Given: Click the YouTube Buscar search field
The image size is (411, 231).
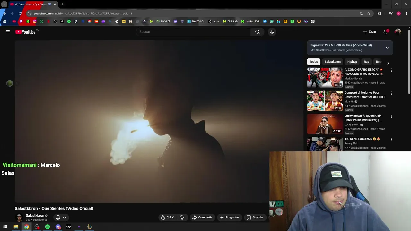Looking at the screenshot, I should tap(193, 32).
